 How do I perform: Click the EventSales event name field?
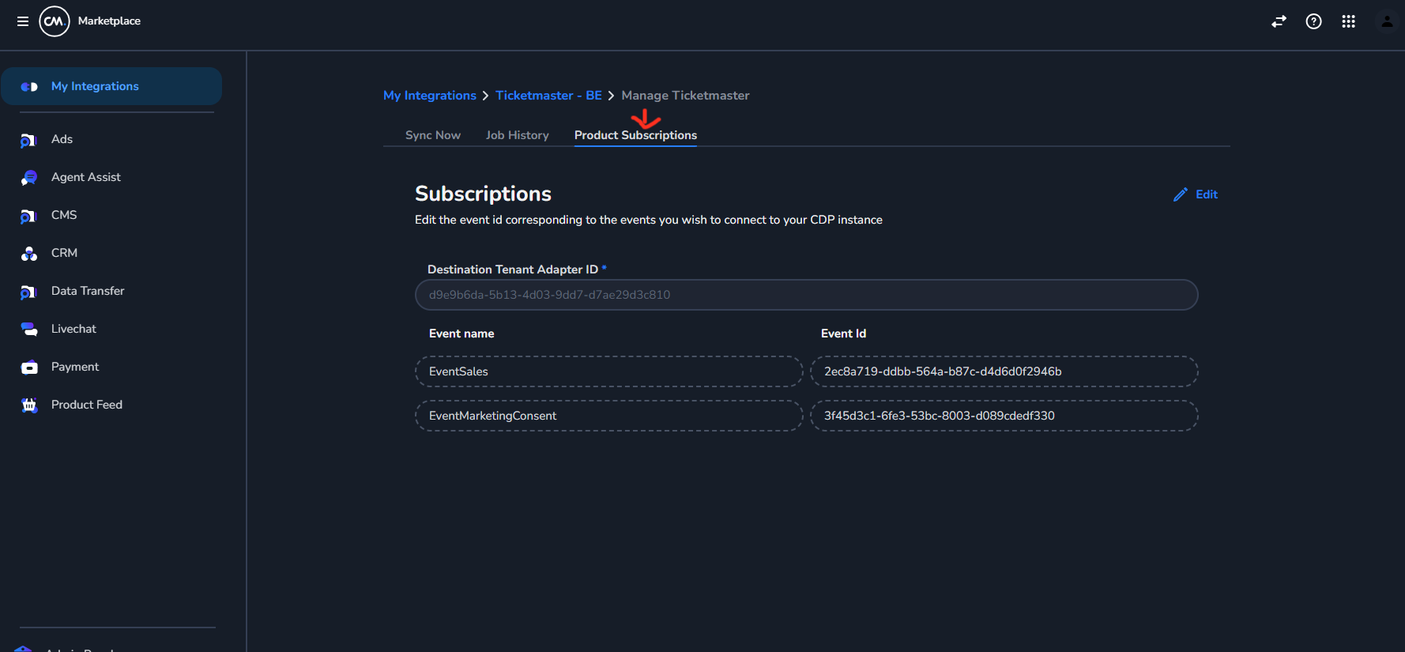coord(608,371)
